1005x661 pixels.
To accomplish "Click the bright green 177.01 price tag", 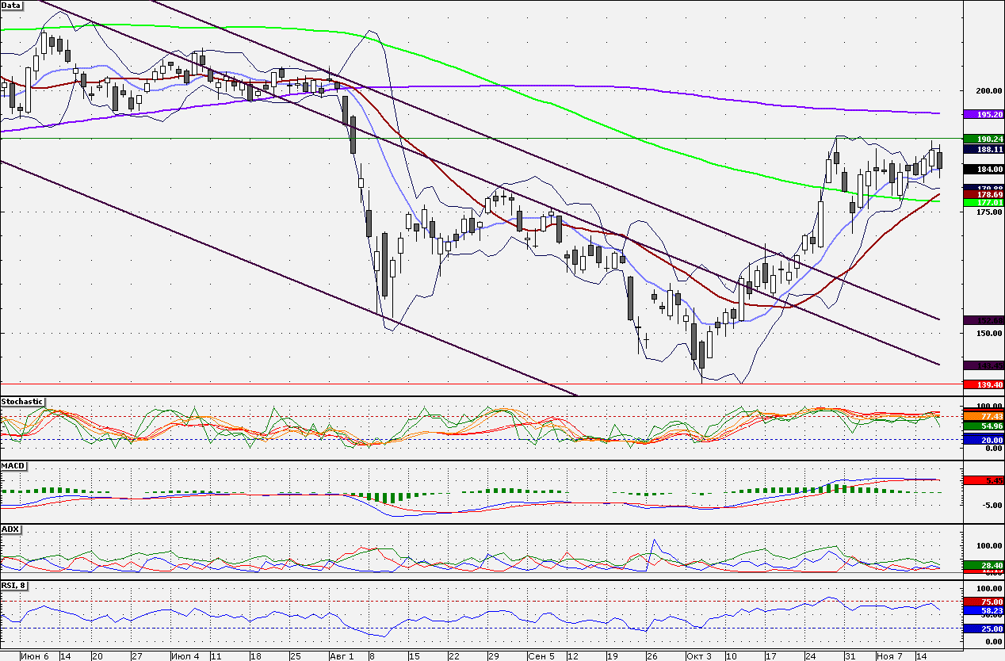I will pos(984,202).
